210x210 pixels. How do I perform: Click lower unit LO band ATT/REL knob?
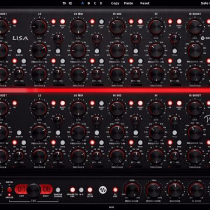(x=58, y=156)
